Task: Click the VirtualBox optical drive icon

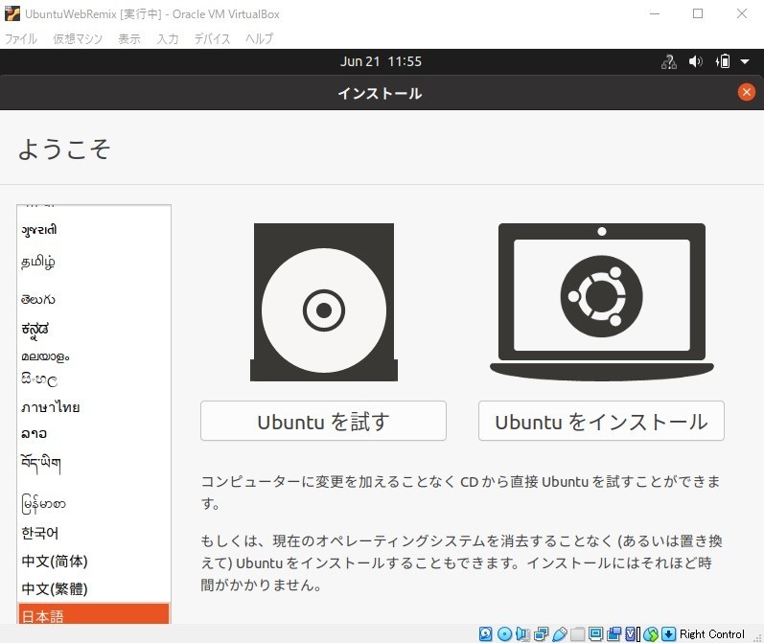Action: (x=505, y=633)
